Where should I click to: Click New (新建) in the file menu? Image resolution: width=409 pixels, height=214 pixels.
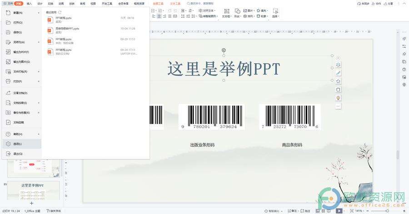[x=21, y=13]
